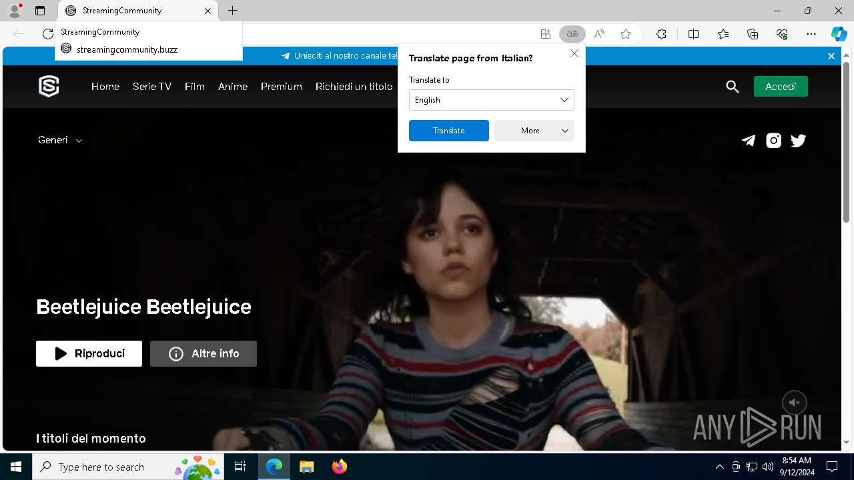
Task: Open File Explorer from taskbar
Action: tap(306, 467)
